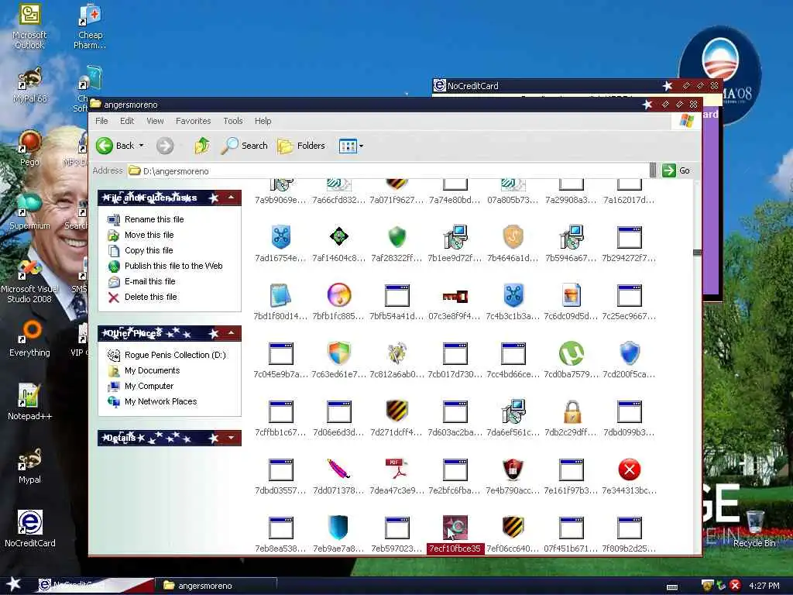Click Move this file link
This screenshot has width=793, height=595.
(149, 235)
